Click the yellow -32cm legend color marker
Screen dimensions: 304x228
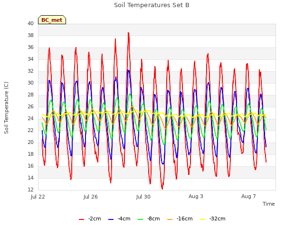coord(203,219)
